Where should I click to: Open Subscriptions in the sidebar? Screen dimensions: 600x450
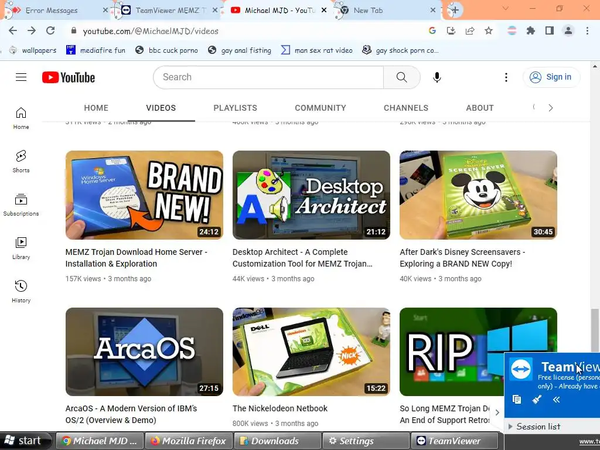click(21, 205)
